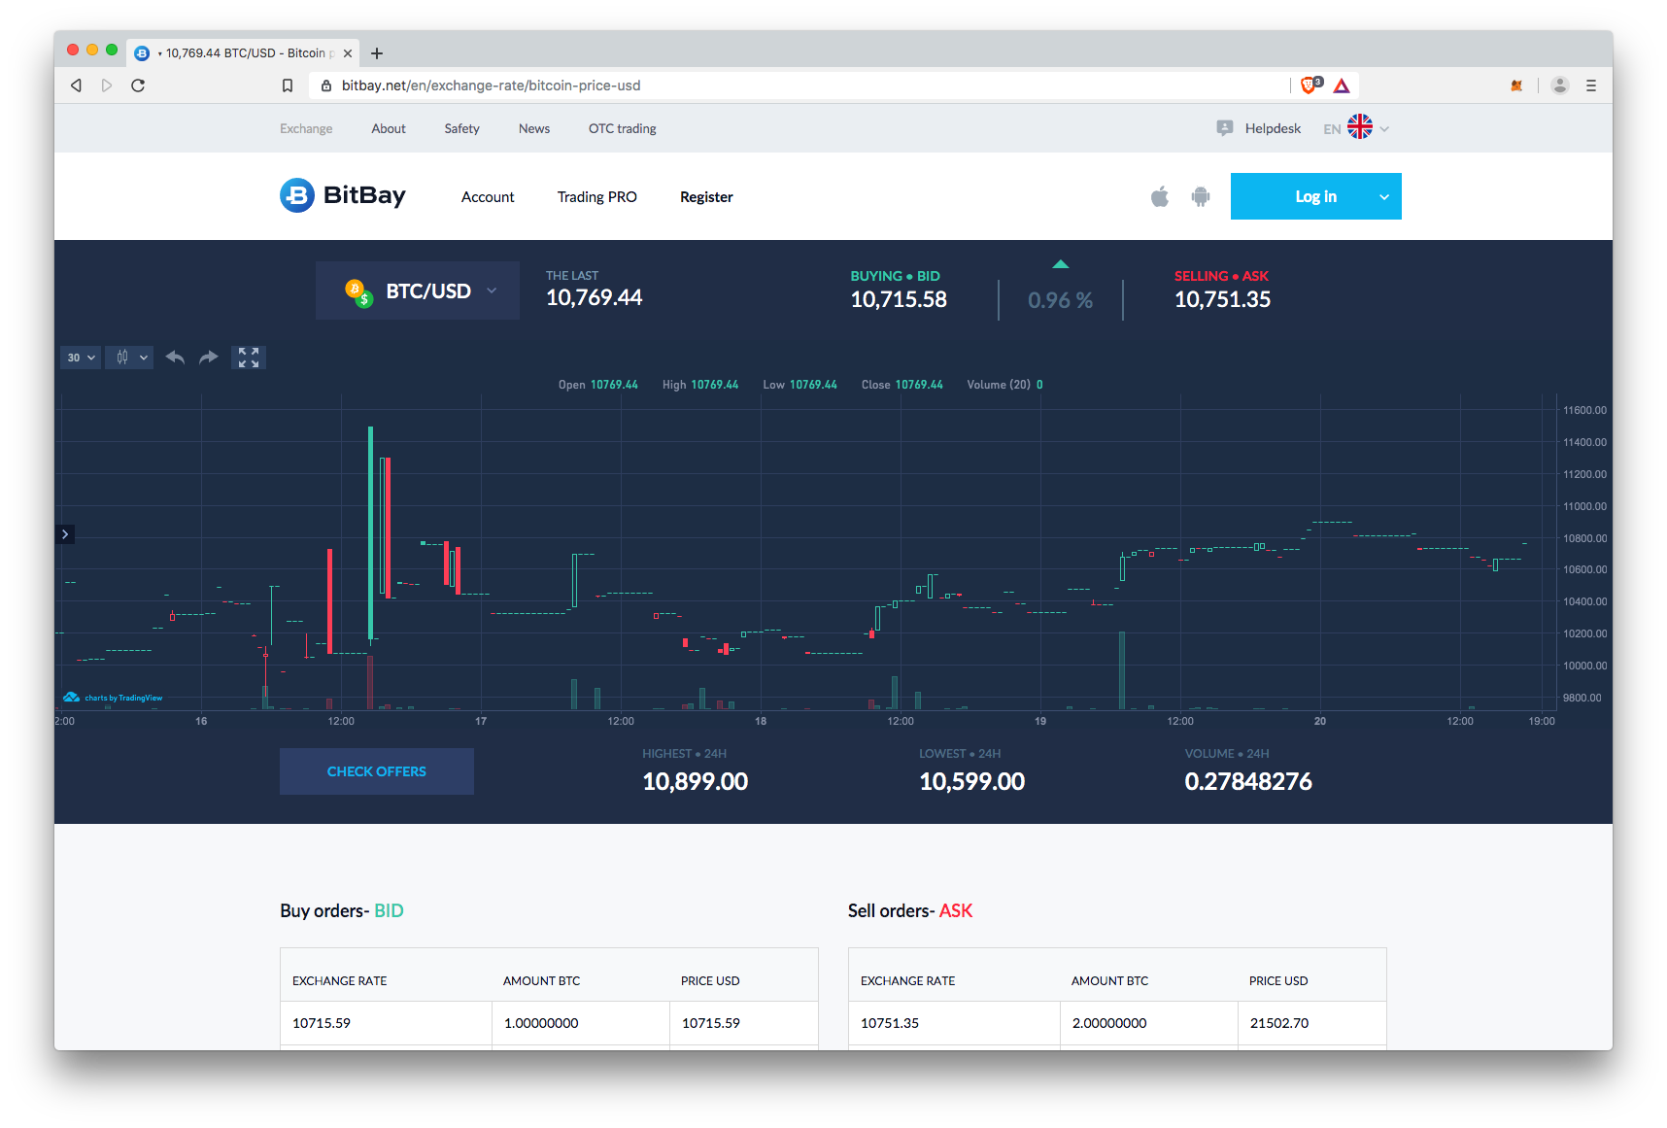Image resolution: width=1667 pixels, height=1128 pixels.
Task: Click the Helpdesk chat icon
Action: coord(1225,128)
